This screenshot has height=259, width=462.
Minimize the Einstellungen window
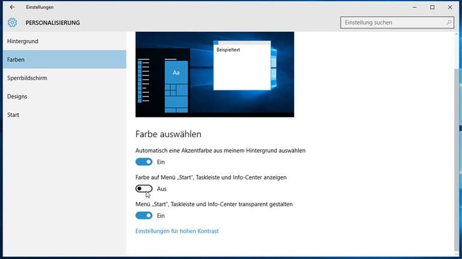click(414, 7)
